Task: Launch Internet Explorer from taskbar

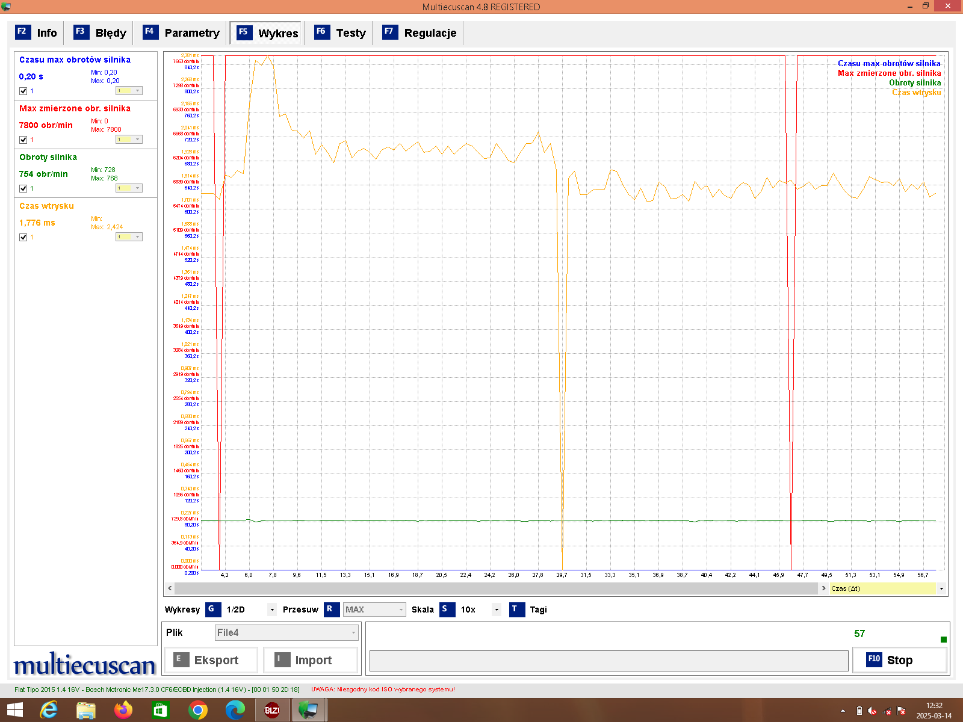Action: pos(48,710)
